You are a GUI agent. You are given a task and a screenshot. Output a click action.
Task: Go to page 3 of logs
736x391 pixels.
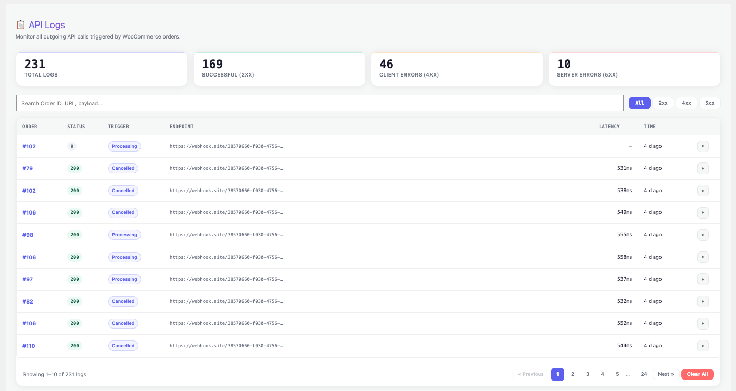[x=588, y=374]
